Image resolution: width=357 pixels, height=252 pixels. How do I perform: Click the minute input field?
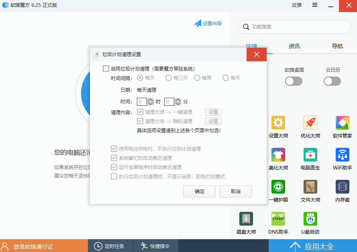click(169, 102)
